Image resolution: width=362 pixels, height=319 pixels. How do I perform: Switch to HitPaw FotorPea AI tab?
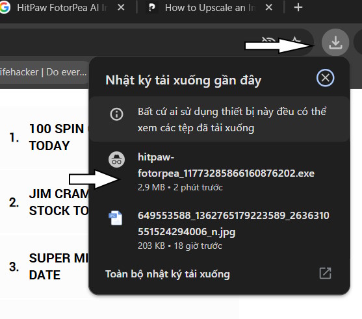[62, 8]
